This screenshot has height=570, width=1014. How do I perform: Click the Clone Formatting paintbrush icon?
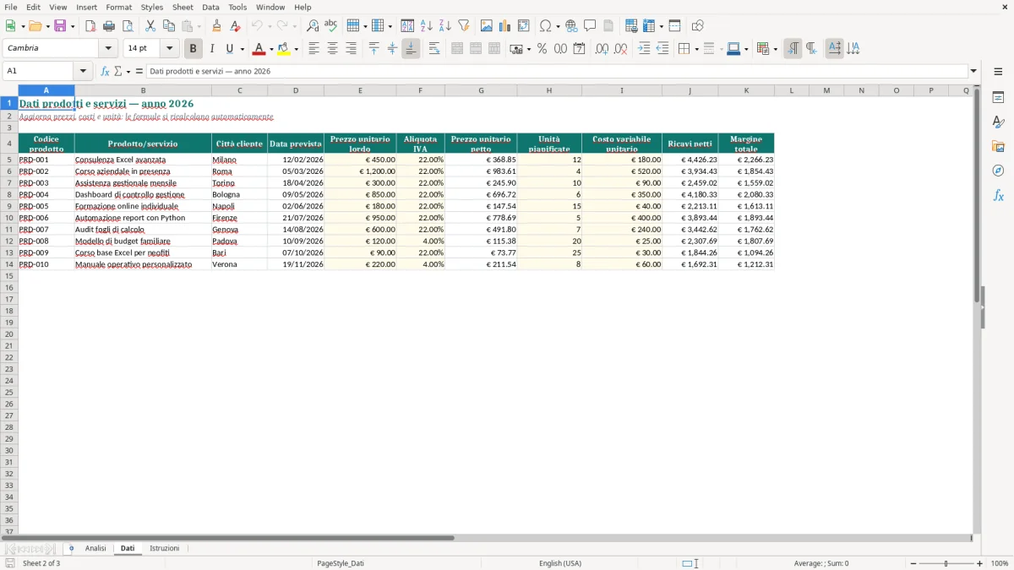216,26
